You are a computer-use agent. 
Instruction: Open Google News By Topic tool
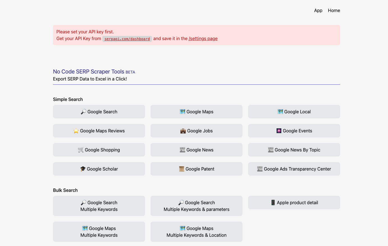click(294, 150)
